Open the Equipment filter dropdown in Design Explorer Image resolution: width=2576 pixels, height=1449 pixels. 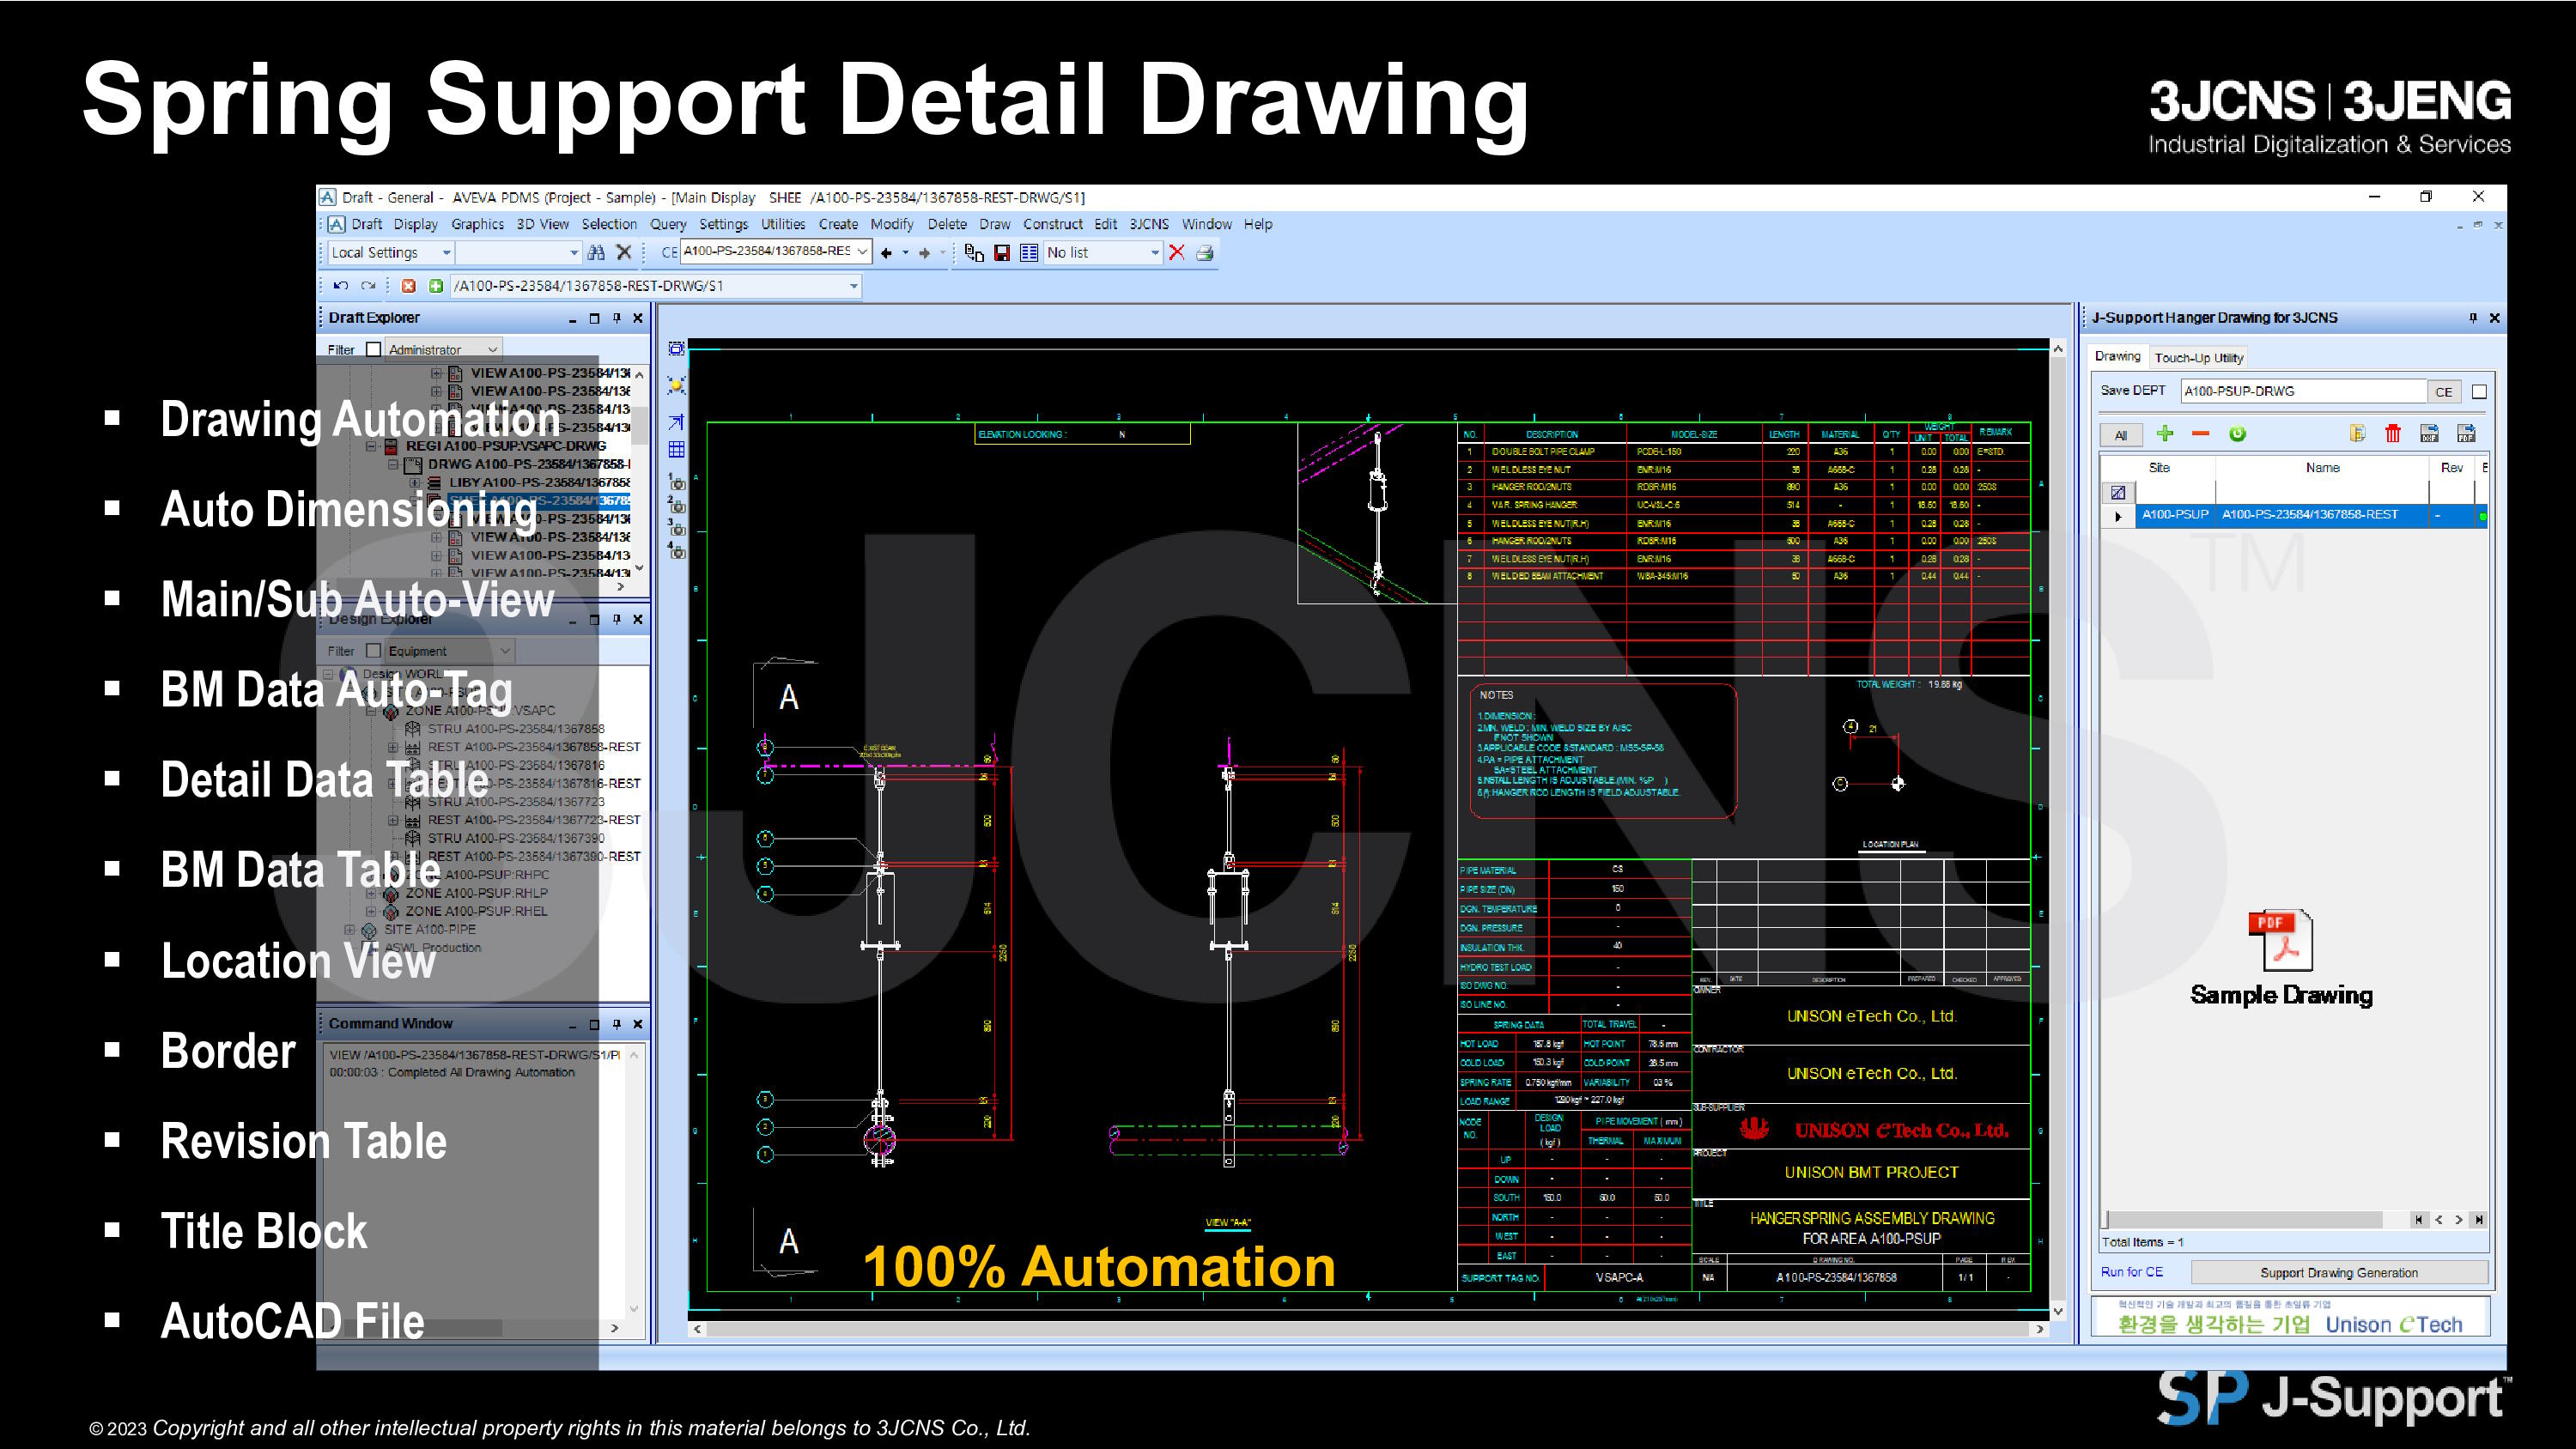point(449,651)
